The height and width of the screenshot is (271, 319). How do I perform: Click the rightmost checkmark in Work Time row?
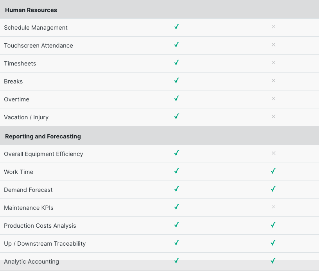click(x=273, y=171)
